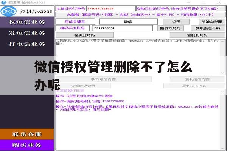Close the window with X button
227x151 pixels.
click(219, 3)
